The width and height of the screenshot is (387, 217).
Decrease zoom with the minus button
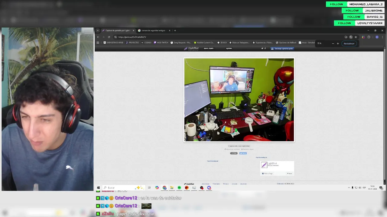point(333,43)
